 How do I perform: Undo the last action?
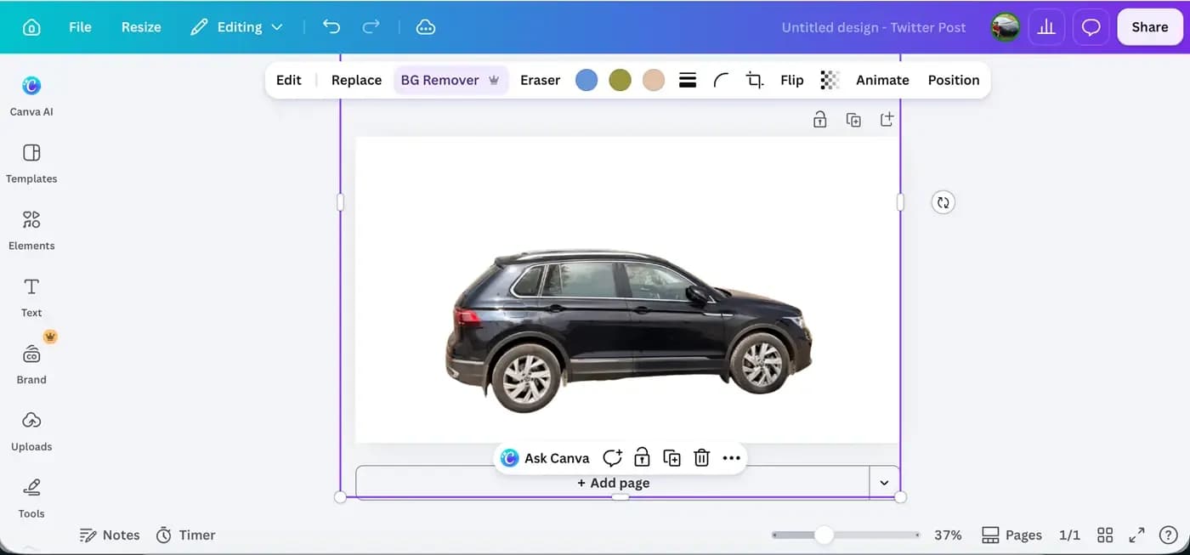click(x=331, y=27)
